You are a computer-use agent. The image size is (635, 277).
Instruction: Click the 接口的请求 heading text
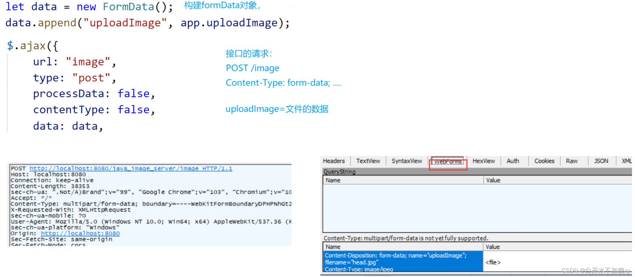click(249, 53)
